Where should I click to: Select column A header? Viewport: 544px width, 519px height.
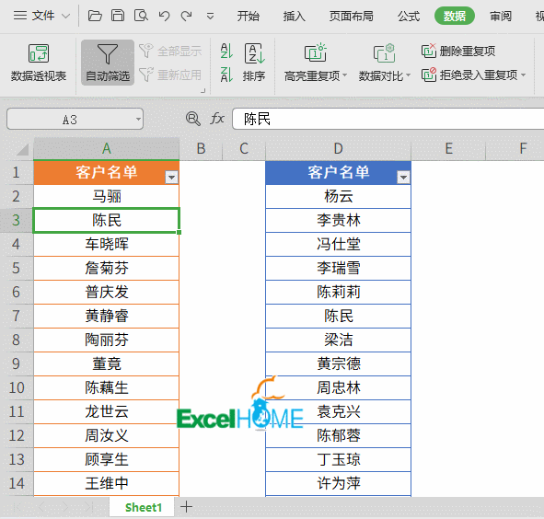107,148
